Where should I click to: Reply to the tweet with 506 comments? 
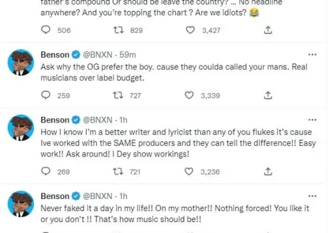pyautogui.click(x=46, y=30)
